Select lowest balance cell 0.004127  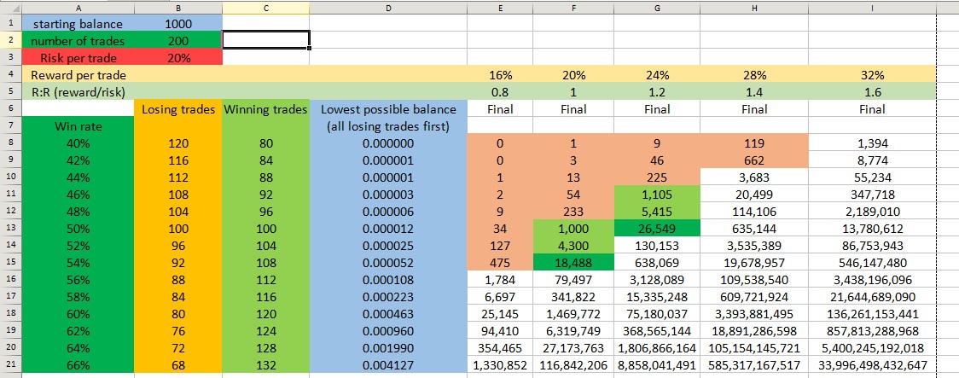(x=388, y=365)
